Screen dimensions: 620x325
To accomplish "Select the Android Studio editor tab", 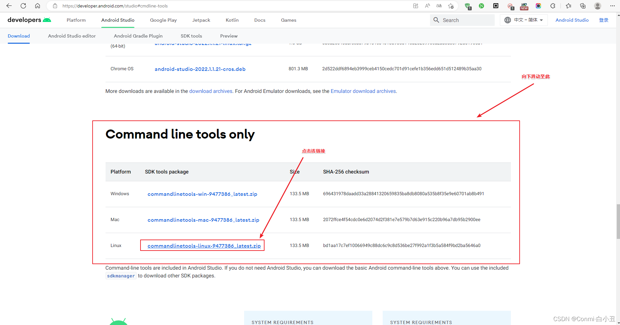I will pyautogui.click(x=72, y=36).
